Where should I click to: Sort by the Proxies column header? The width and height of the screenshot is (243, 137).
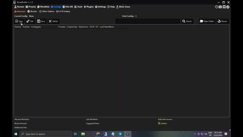[x=62, y=27]
